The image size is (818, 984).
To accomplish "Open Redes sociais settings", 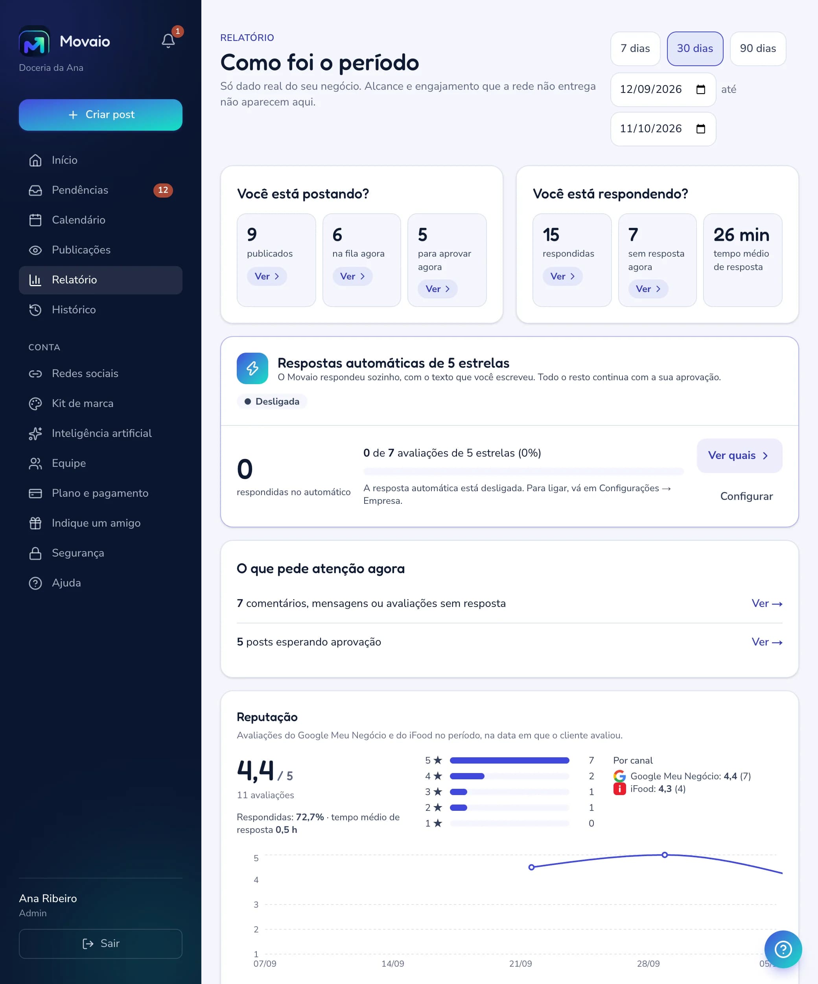I will [x=101, y=374].
